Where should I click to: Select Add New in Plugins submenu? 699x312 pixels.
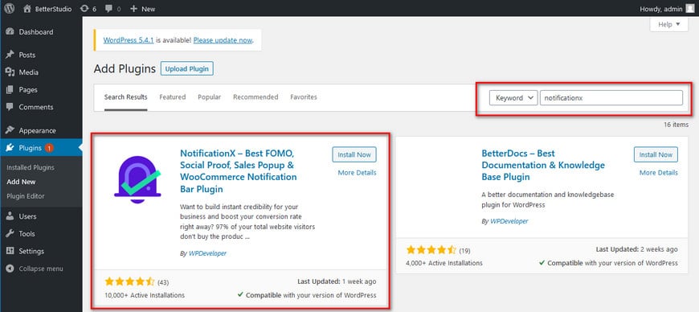click(21, 182)
